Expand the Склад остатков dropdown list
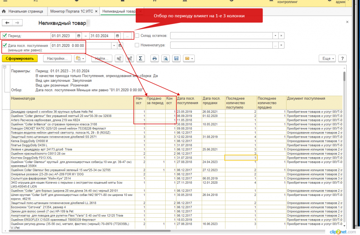Image resolution: width=360 pixels, height=235 pixels. click(276, 36)
